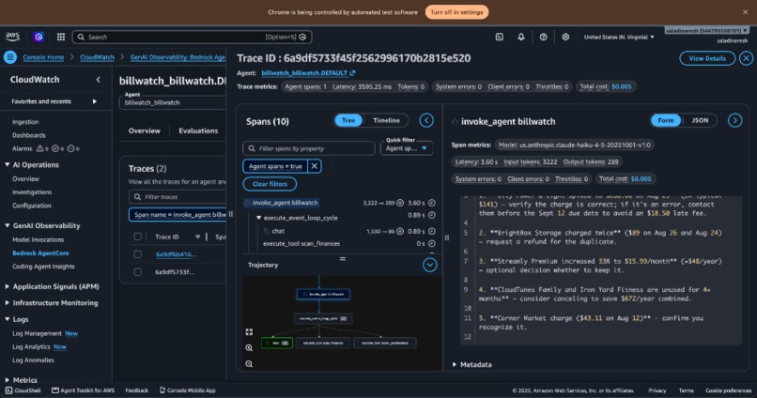Open Investigations under AI Operations
Viewport: 757px width, 398px height.
(x=32, y=192)
